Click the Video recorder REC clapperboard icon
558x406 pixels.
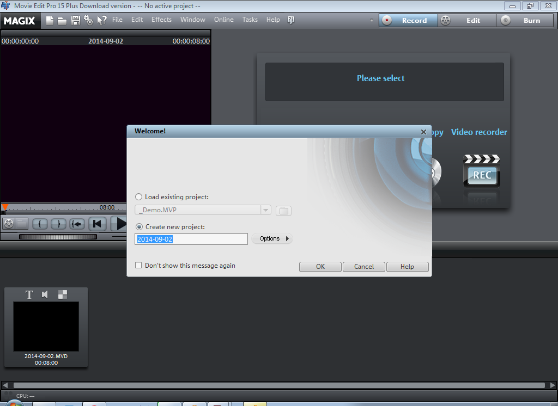pos(482,171)
